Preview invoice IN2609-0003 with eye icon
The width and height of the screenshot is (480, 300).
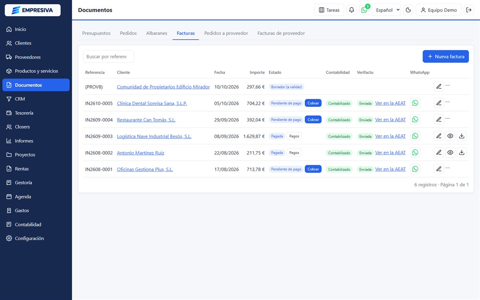[450, 136]
